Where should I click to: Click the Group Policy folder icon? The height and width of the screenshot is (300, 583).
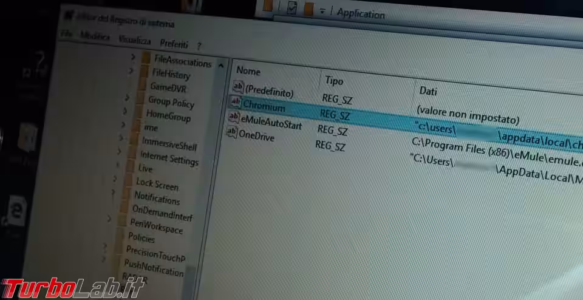[140, 98]
